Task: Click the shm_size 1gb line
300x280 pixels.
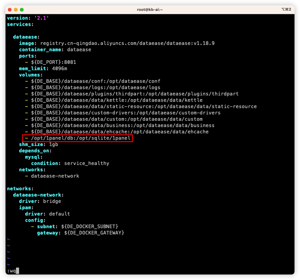Action: (39, 145)
